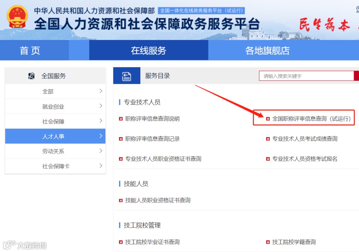Go to the 首页 tab
The image size is (359, 252).
click(x=34, y=50)
